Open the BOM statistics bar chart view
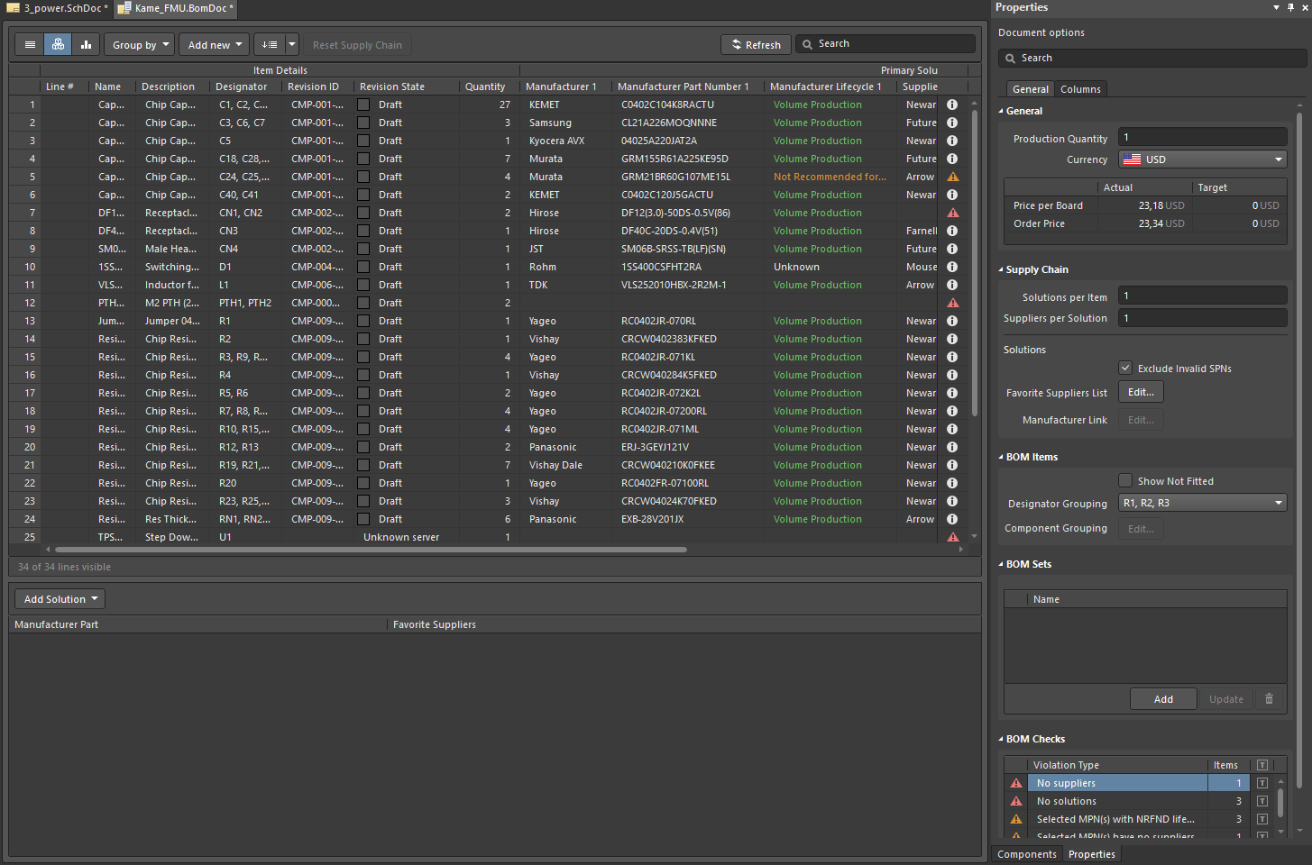Screen dimensions: 1312x865 point(86,43)
